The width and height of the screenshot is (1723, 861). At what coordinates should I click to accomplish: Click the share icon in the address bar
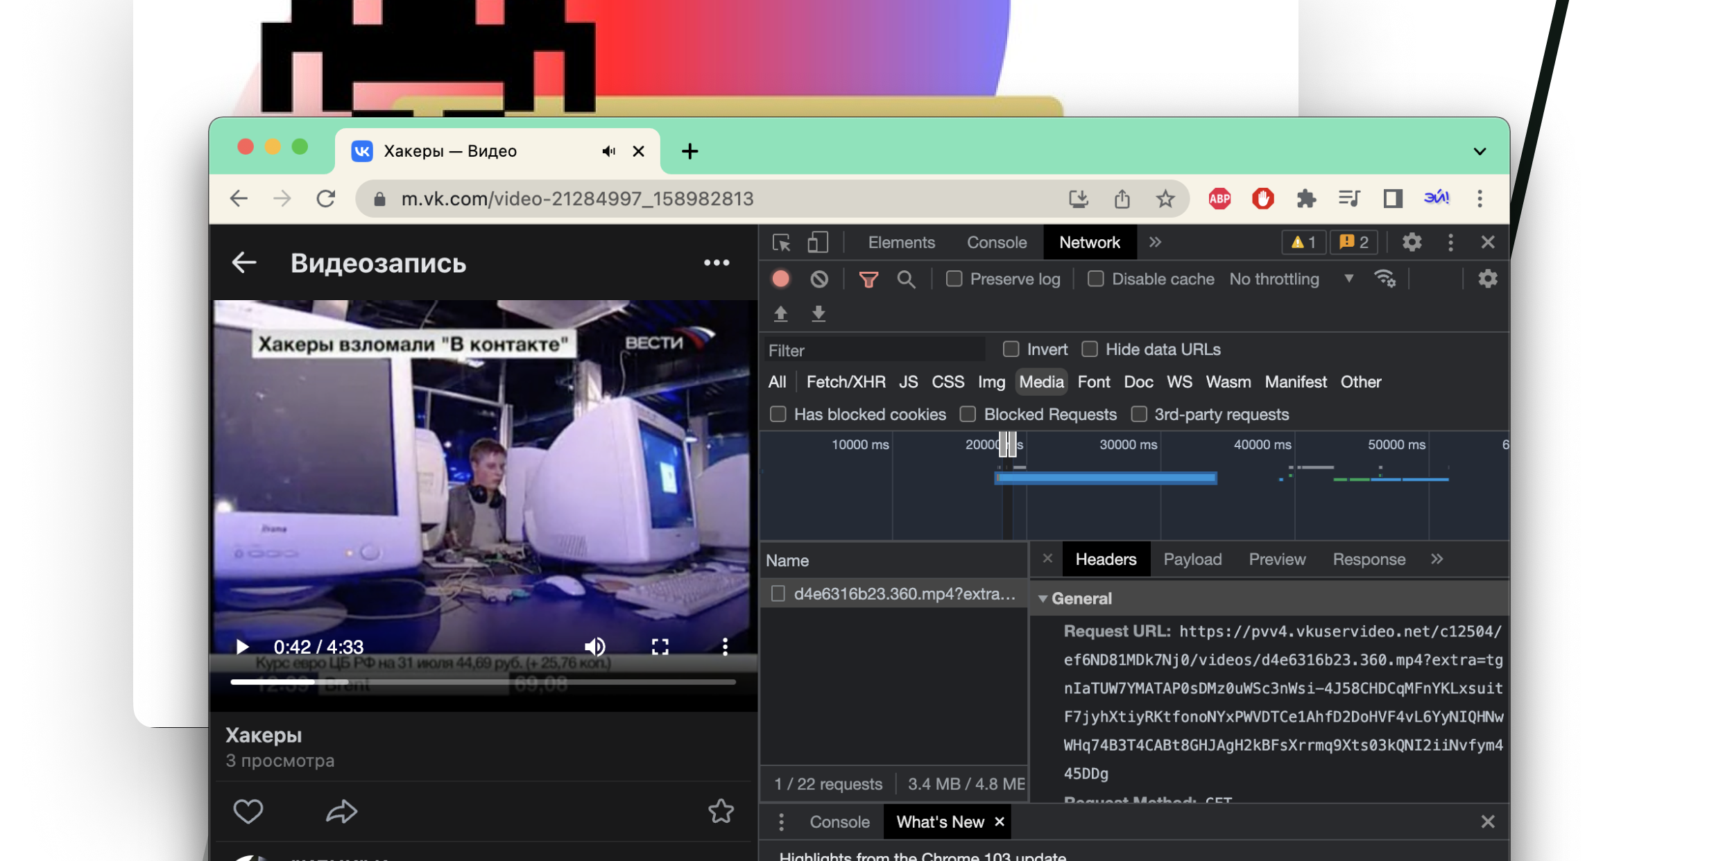click(x=1122, y=199)
